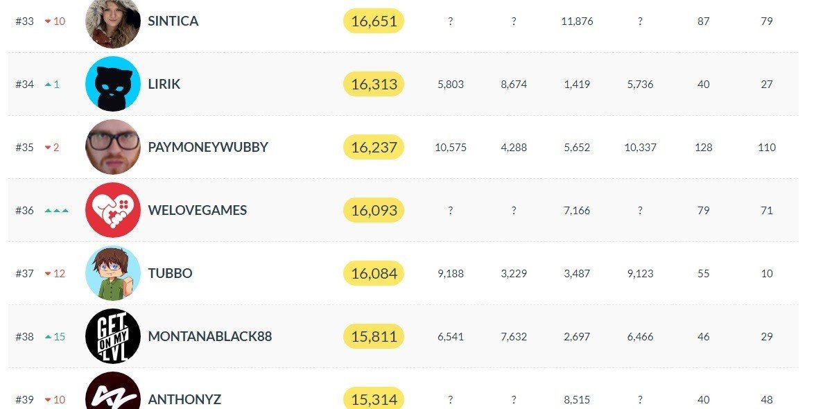This screenshot has height=409, width=832.
Task: Click the yellow 16,651 score badge
Action: 374,21
